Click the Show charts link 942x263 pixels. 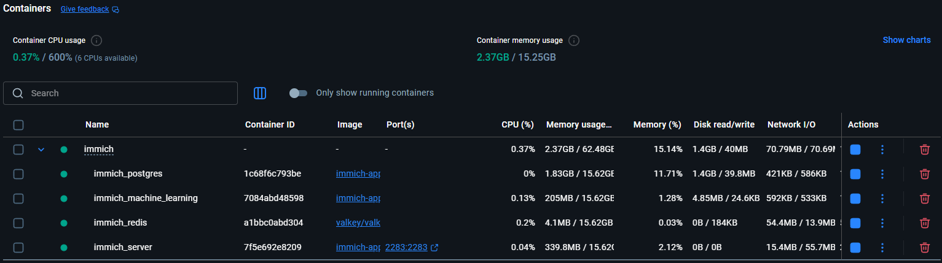point(906,40)
